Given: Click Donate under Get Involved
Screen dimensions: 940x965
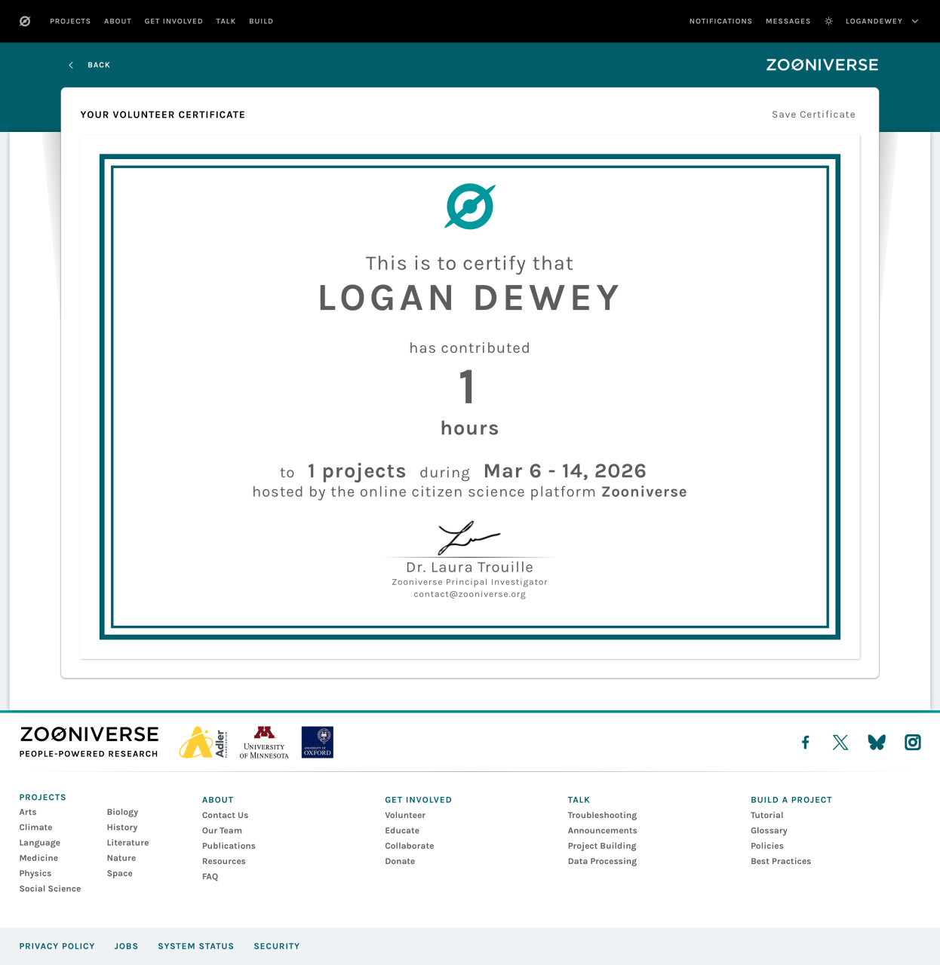Looking at the screenshot, I should (400, 861).
